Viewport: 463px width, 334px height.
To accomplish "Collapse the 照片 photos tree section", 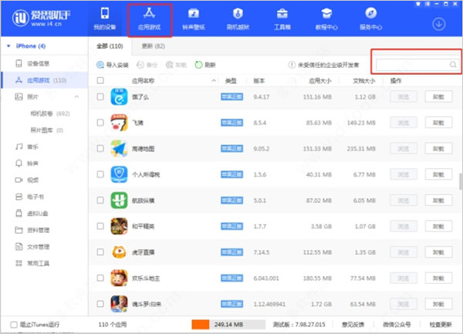I will (x=76, y=96).
